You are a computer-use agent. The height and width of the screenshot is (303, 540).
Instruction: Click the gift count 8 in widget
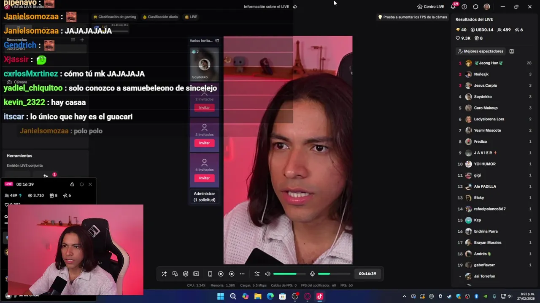(54, 196)
